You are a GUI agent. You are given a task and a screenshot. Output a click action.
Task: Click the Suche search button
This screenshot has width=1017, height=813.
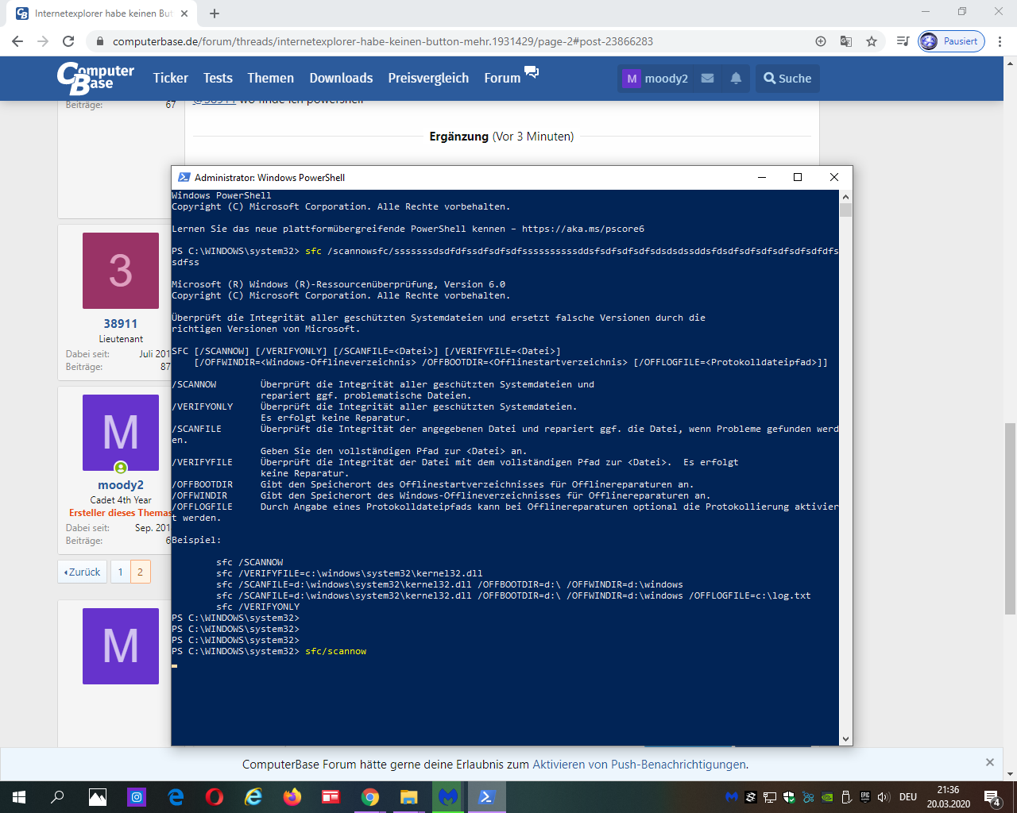787,79
